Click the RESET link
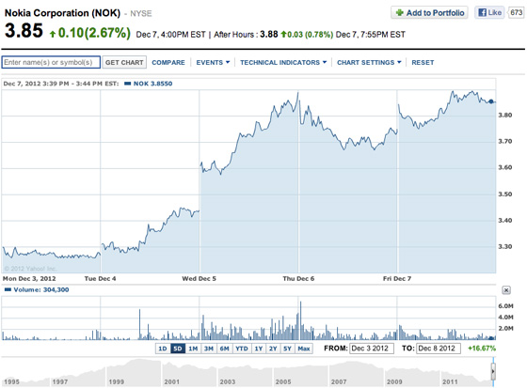 tap(423, 62)
